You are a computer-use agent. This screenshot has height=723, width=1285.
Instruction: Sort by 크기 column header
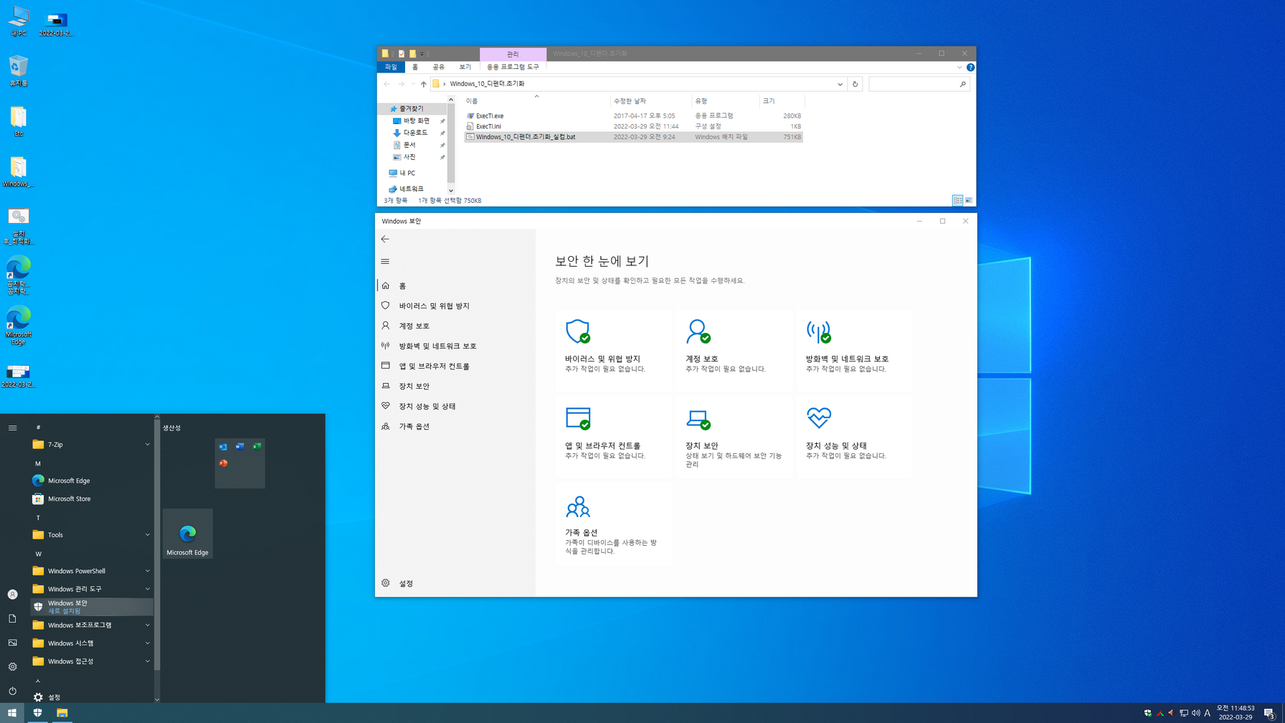pyautogui.click(x=781, y=101)
